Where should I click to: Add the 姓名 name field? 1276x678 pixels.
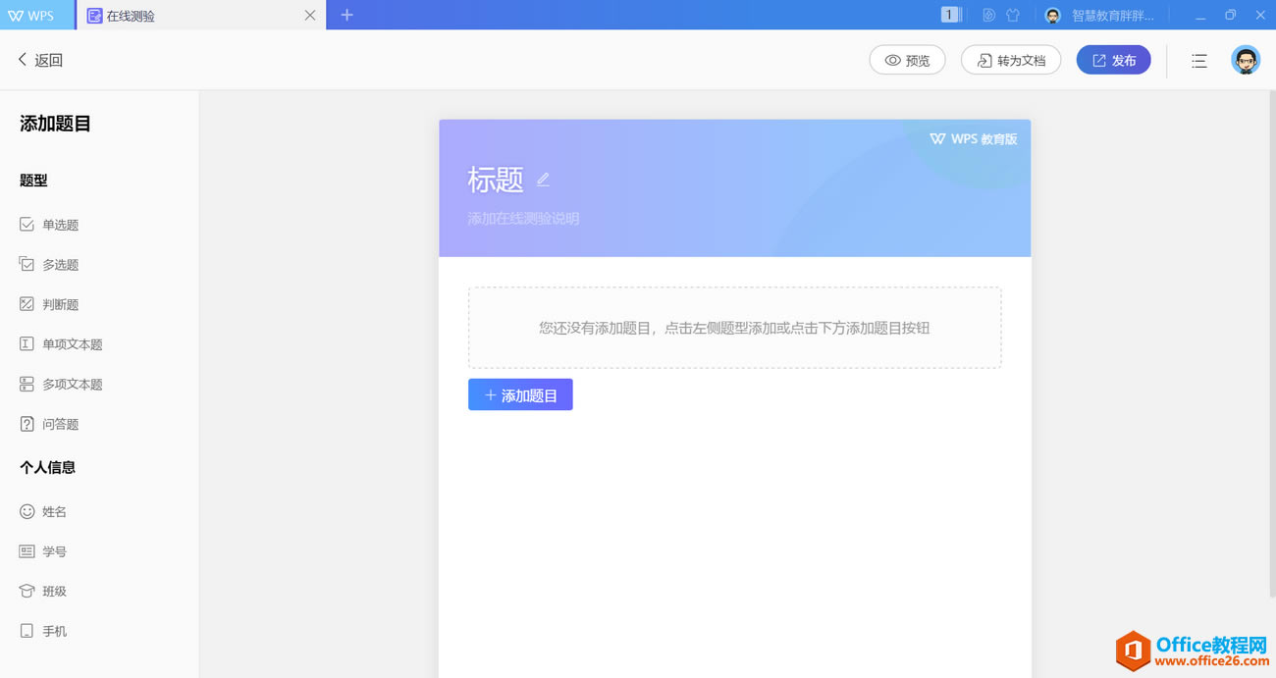point(53,512)
